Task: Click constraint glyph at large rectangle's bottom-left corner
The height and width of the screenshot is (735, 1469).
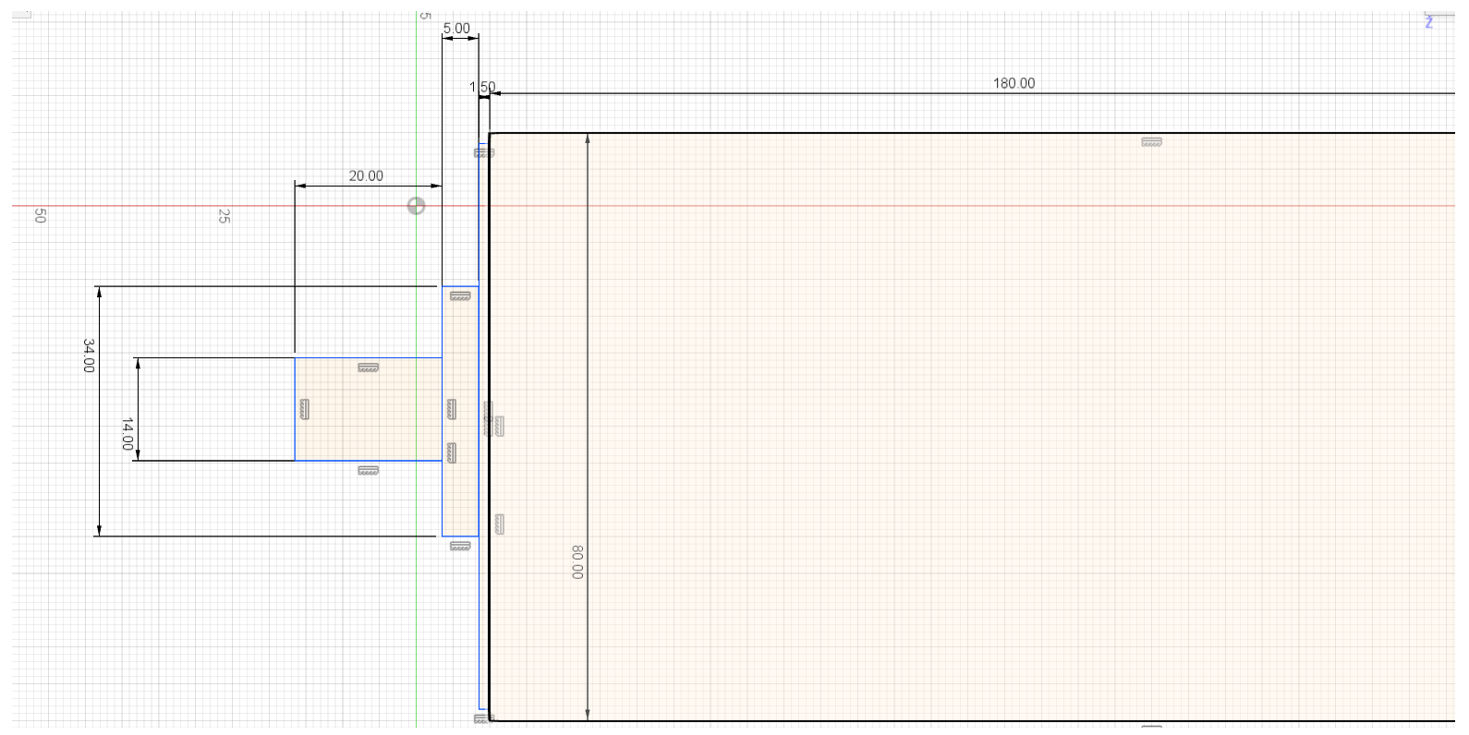Action: click(482, 718)
